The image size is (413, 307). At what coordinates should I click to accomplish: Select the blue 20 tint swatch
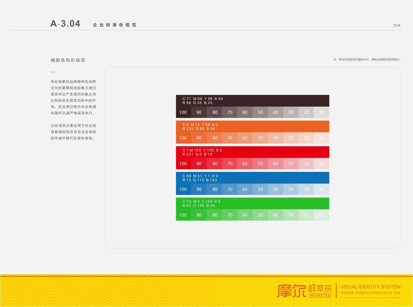pos(306,189)
